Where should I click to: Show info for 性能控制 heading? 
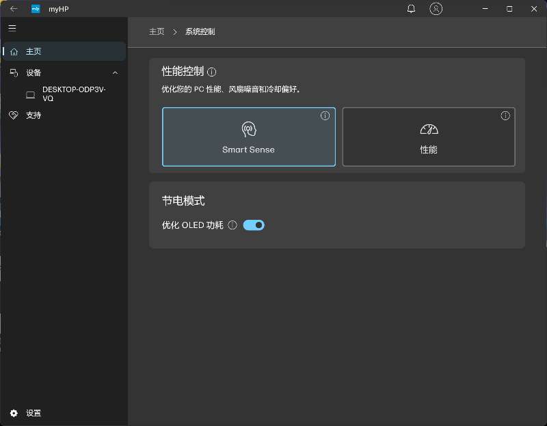point(212,72)
